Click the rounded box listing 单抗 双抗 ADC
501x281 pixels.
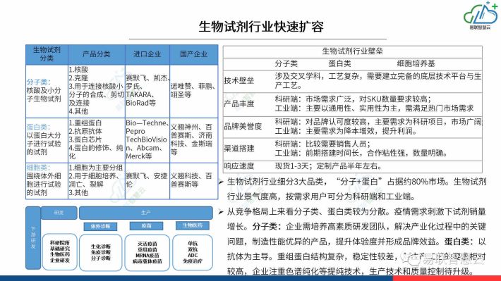click(x=193, y=252)
